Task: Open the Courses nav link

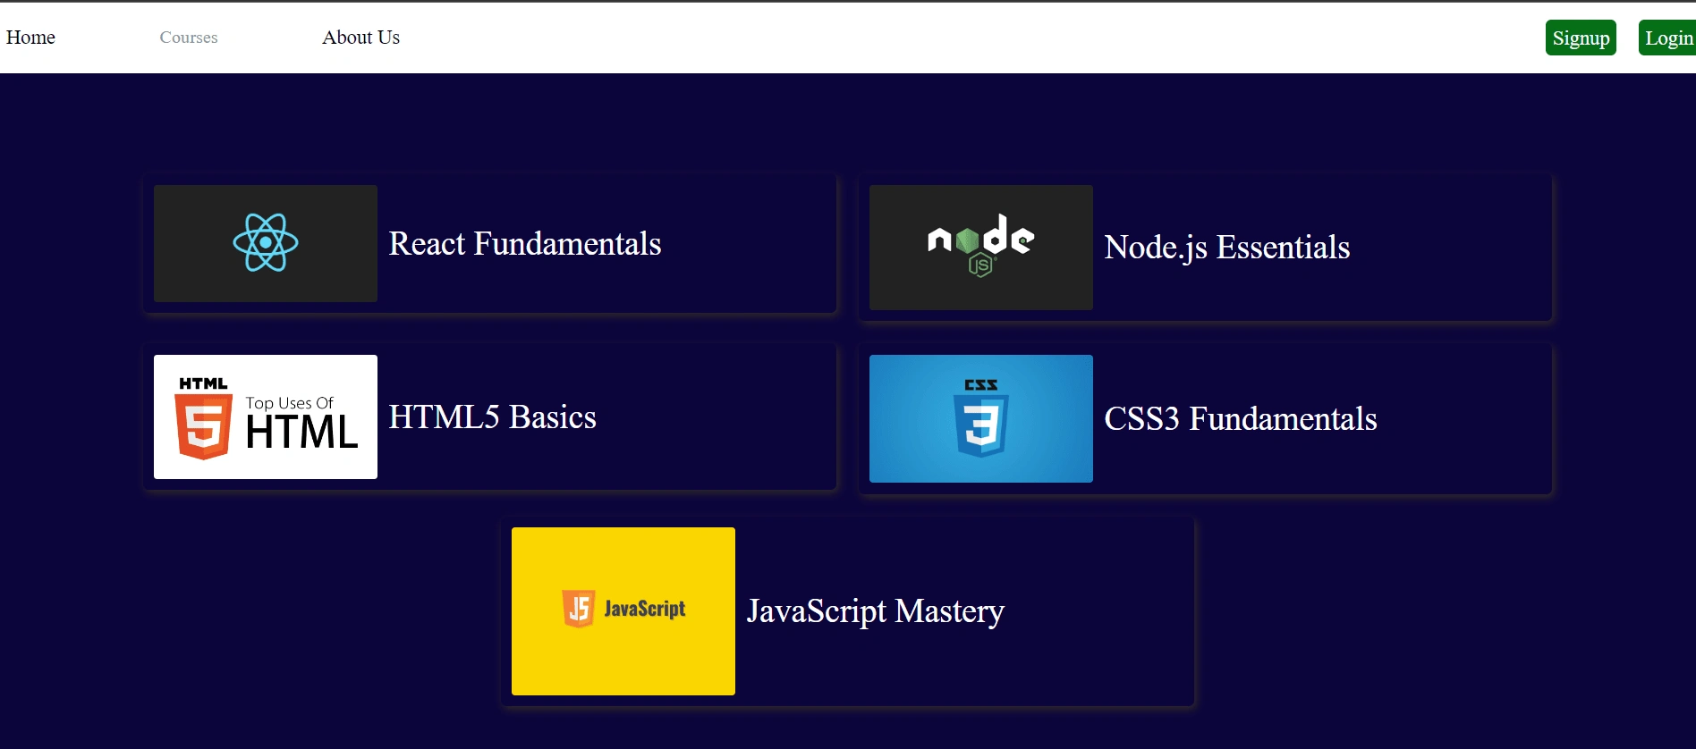Action: 189,38
